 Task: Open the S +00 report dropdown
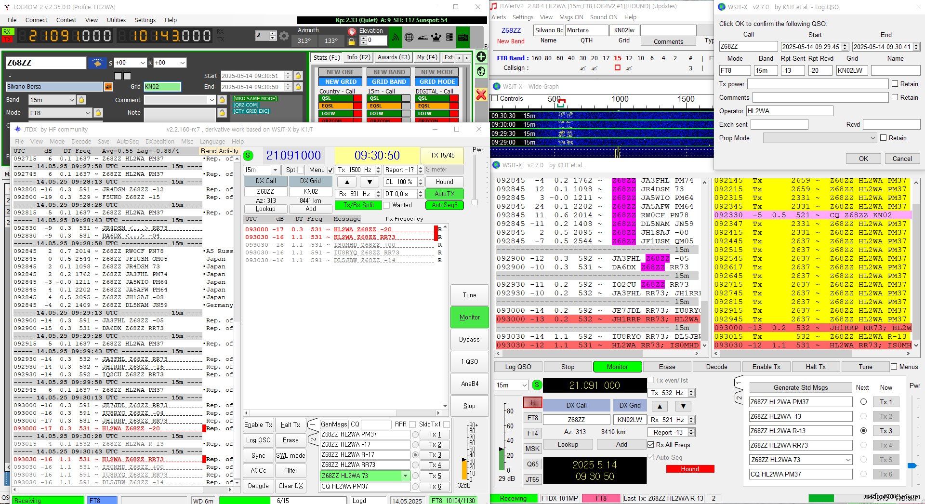(143, 63)
